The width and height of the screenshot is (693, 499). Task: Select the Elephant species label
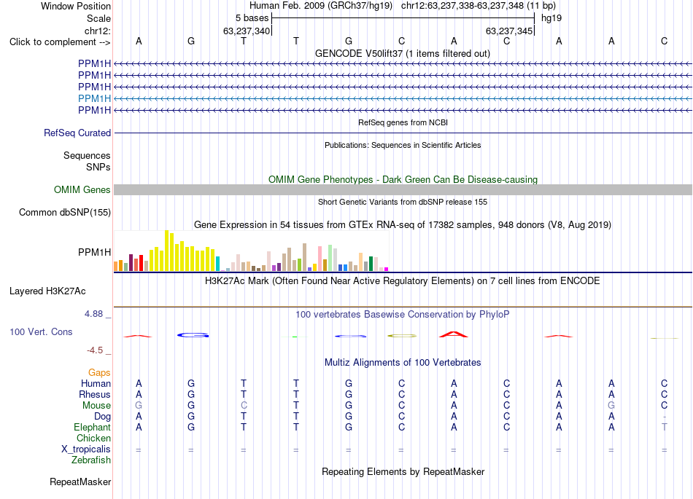[92, 428]
